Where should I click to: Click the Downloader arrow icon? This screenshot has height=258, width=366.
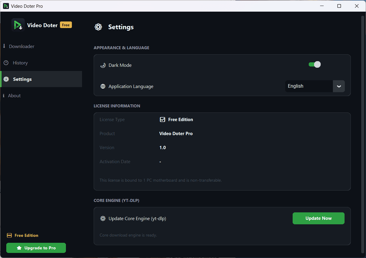point(4,46)
